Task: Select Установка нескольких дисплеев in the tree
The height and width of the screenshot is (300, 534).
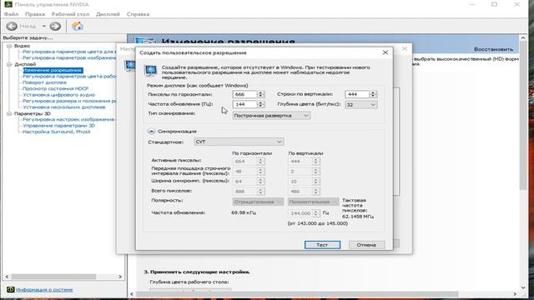Action: point(64,107)
